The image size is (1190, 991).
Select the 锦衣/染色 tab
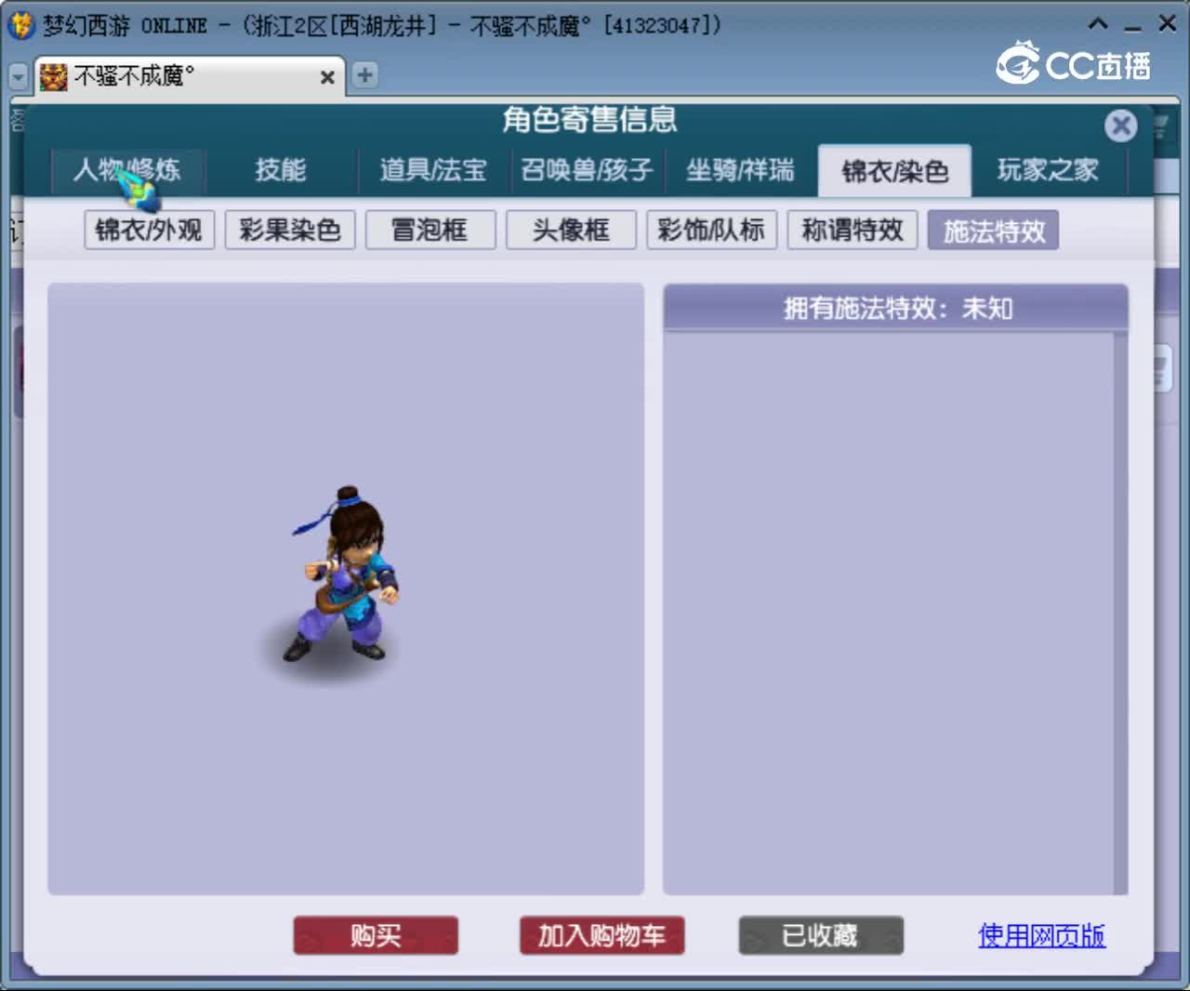894,171
